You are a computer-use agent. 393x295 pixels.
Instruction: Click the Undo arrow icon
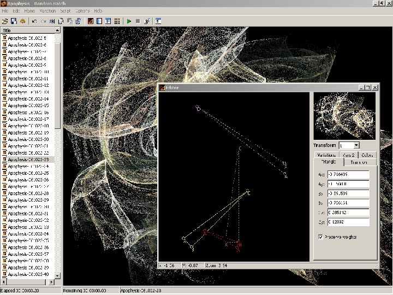point(34,21)
